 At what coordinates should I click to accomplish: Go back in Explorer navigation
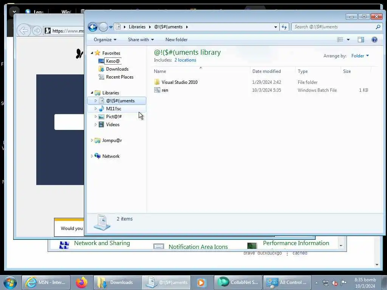pos(93,27)
